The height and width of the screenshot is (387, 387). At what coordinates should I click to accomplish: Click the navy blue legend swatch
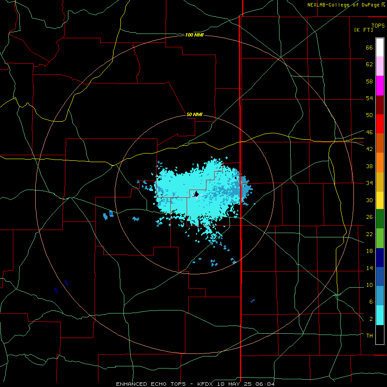(380, 258)
